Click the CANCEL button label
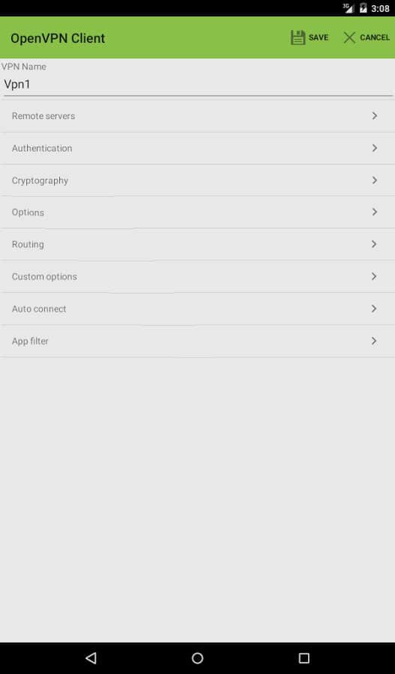The height and width of the screenshot is (674, 395). [x=375, y=37]
